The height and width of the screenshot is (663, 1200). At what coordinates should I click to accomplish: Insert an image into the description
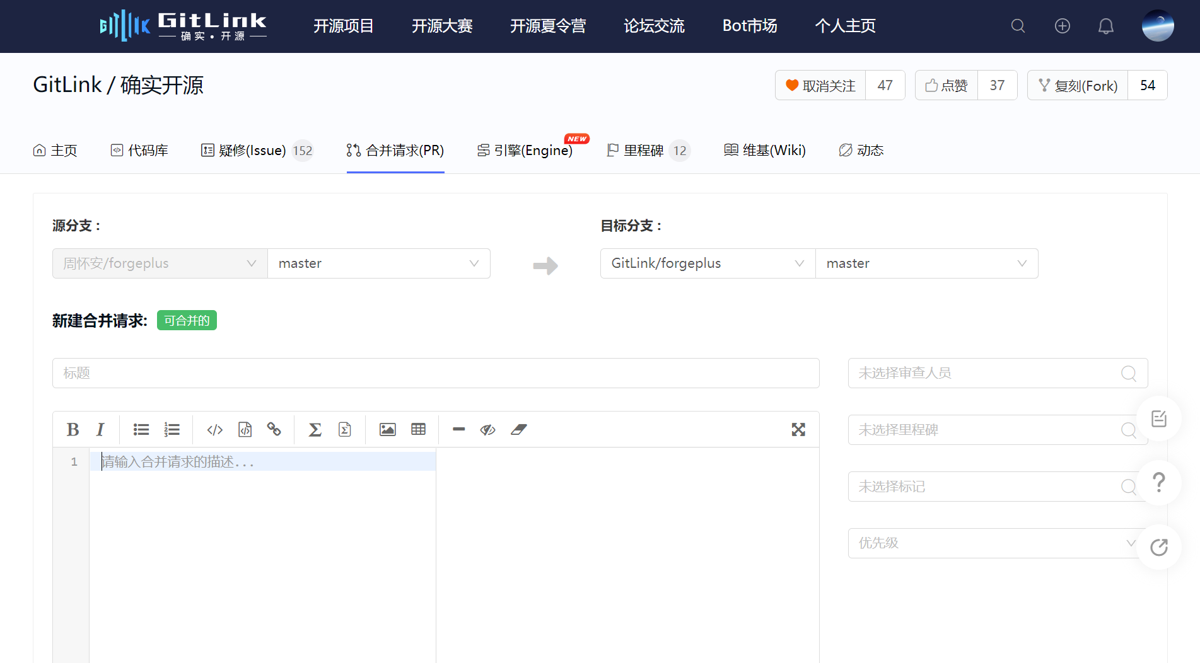[388, 430]
